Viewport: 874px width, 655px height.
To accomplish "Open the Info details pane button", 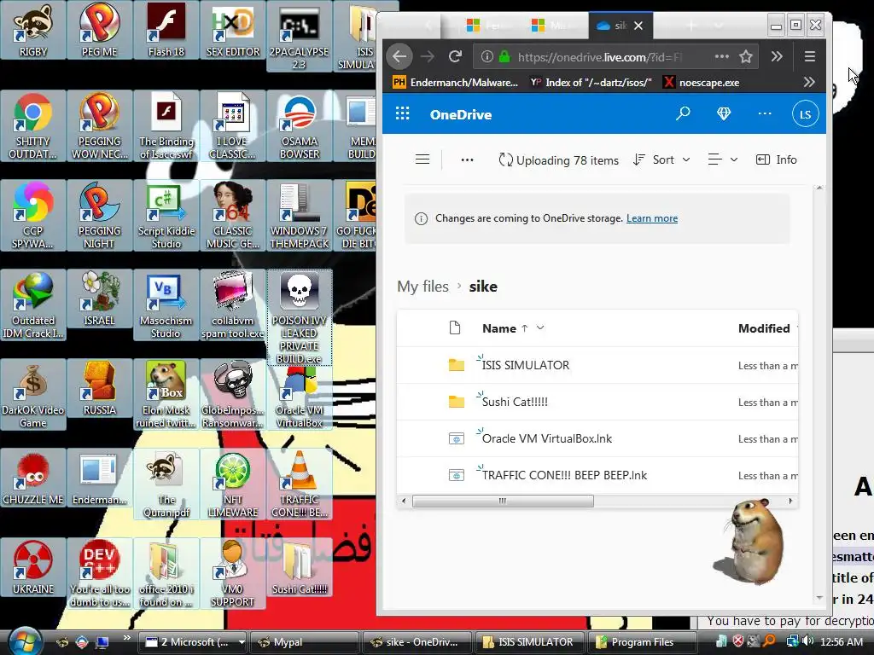I will click(776, 159).
